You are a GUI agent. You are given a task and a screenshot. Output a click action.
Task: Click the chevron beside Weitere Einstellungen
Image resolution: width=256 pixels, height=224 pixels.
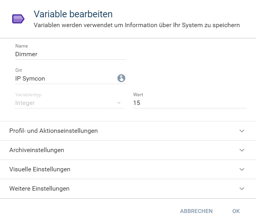pos(242,189)
